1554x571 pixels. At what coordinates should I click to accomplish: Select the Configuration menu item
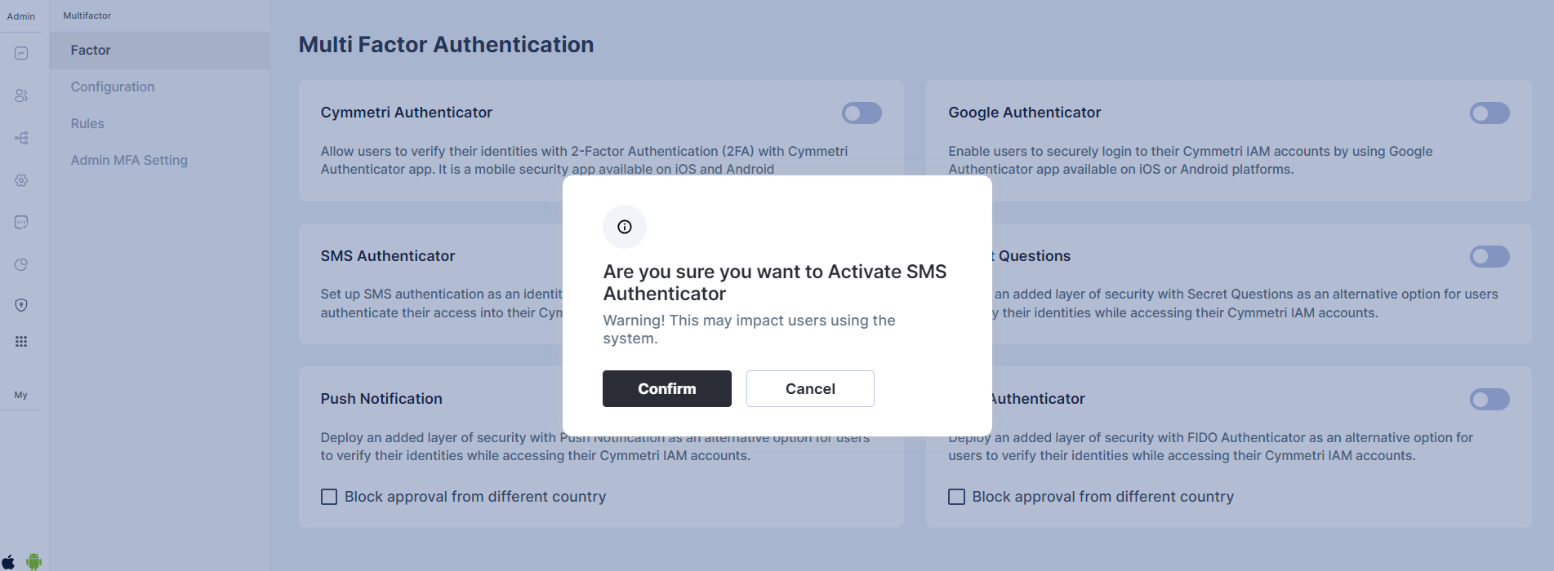pyautogui.click(x=113, y=86)
